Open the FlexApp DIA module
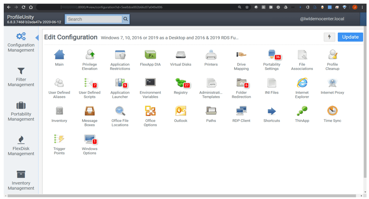Screen dimensions: 369x199 click(x=150, y=55)
